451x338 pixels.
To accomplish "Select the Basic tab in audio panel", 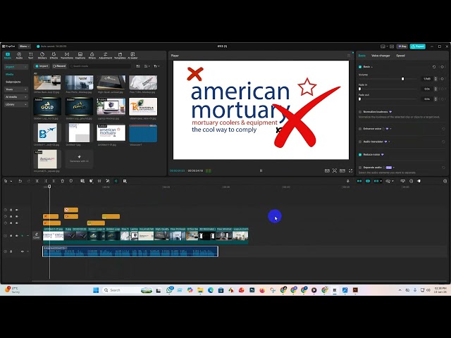I will tap(362, 56).
